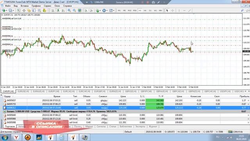The height and width of the screenshot is (141, 250).
Task: Switch timeframe to H1
Action: click(140, 11)
